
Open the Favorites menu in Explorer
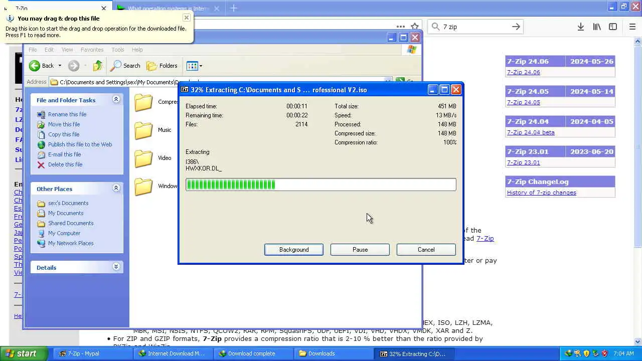(92, 50)
